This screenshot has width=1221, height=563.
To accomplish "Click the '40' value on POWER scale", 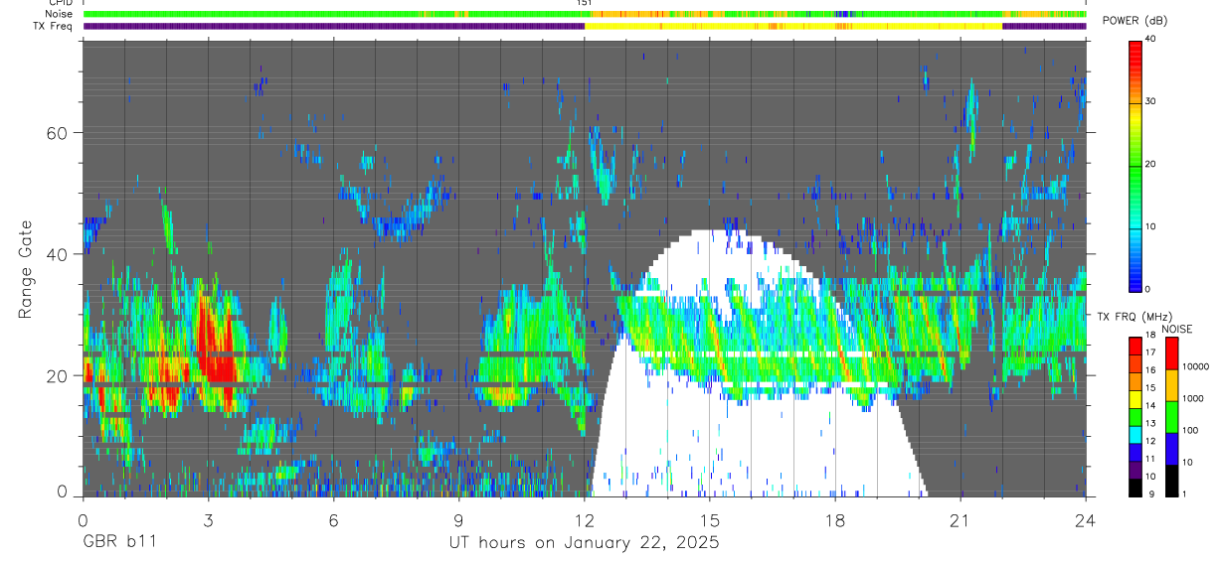I will [x=1151, y=40].
